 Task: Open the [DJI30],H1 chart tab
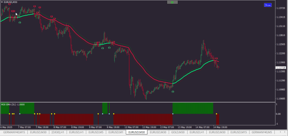point(58,132)
